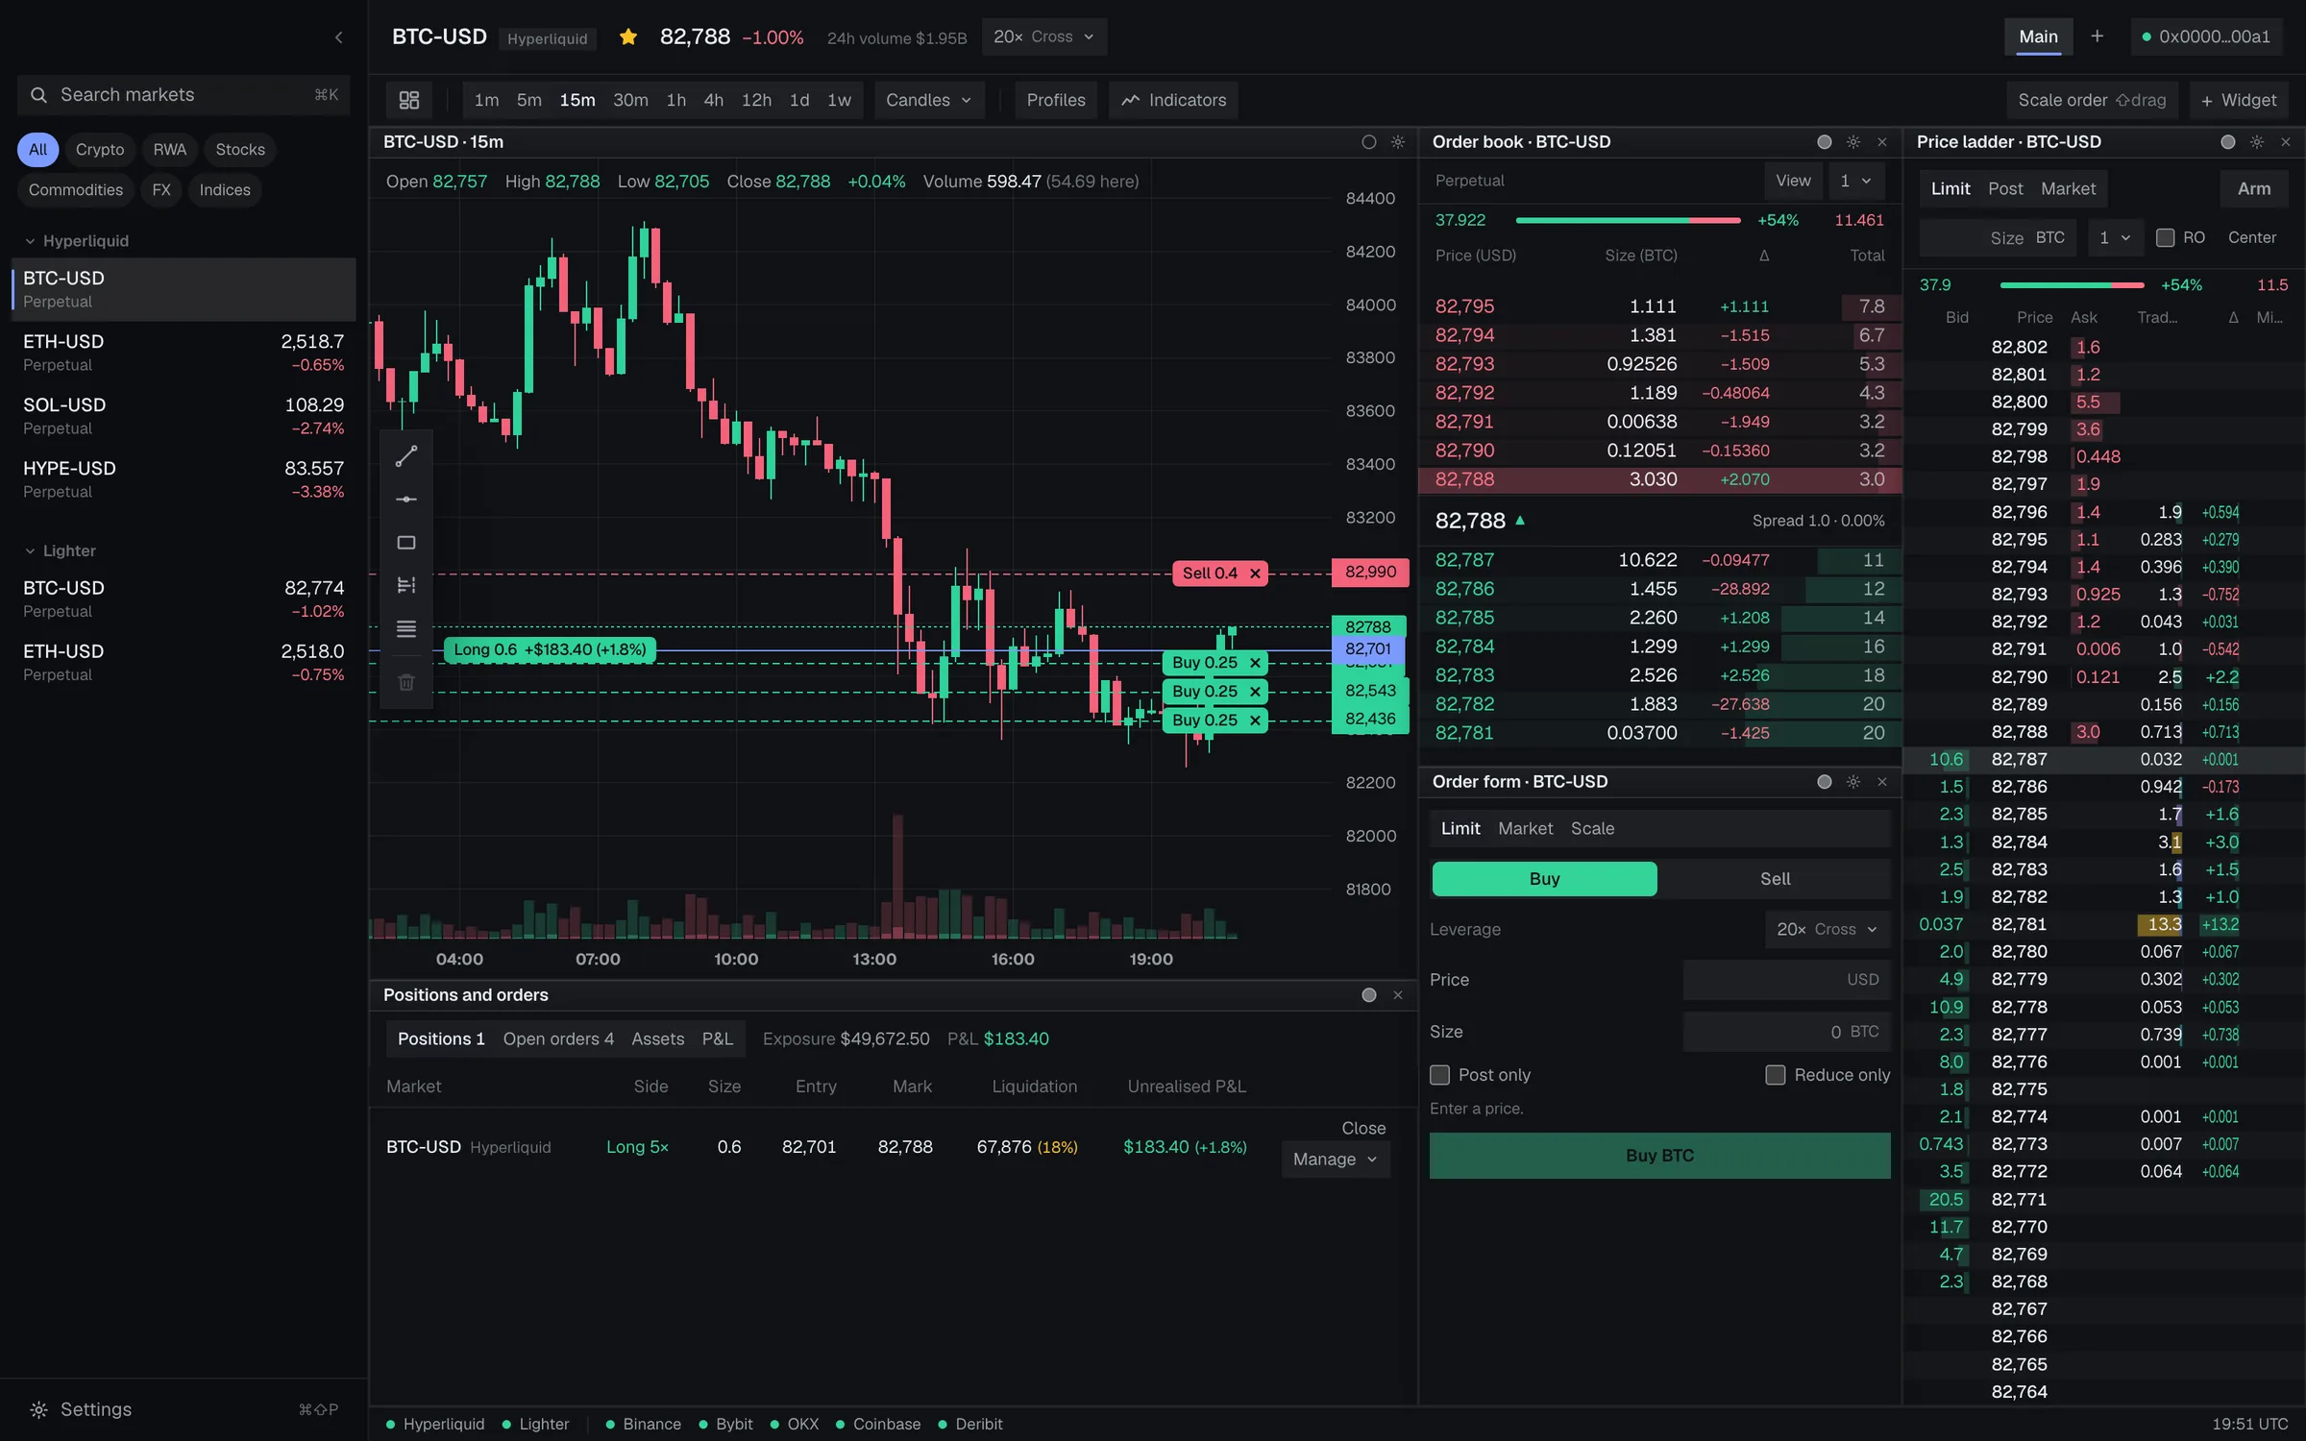Toggle the Order book link dot

(x=1825, y=142)
